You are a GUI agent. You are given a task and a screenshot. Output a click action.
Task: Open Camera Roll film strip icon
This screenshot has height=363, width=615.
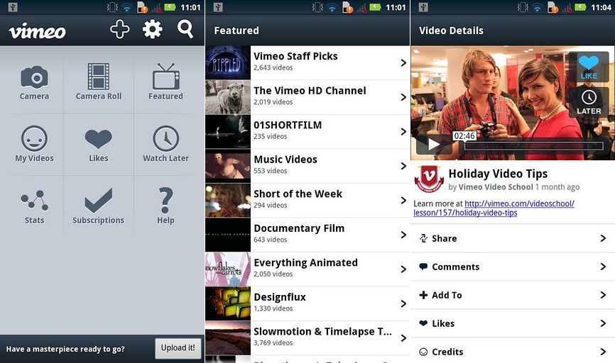[x=99, y=77]
